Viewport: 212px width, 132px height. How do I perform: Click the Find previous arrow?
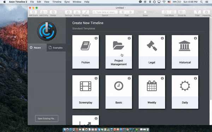click(x=123, y=12)
